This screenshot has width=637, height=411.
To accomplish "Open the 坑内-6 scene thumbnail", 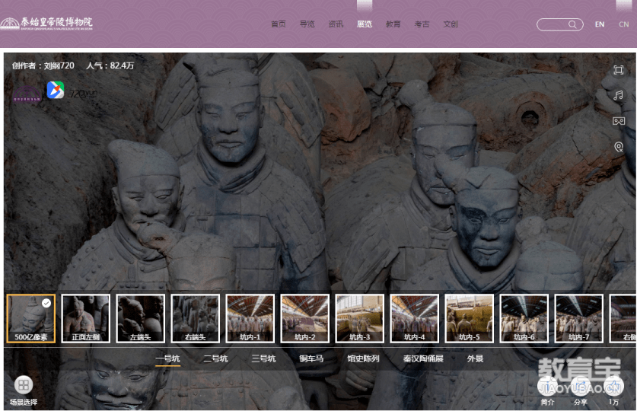I will [x=524, y=319].
